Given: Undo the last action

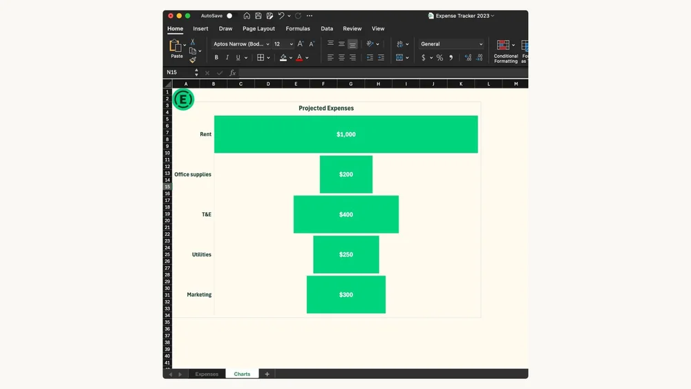Looking at the screenshot, I should (281, 16).
